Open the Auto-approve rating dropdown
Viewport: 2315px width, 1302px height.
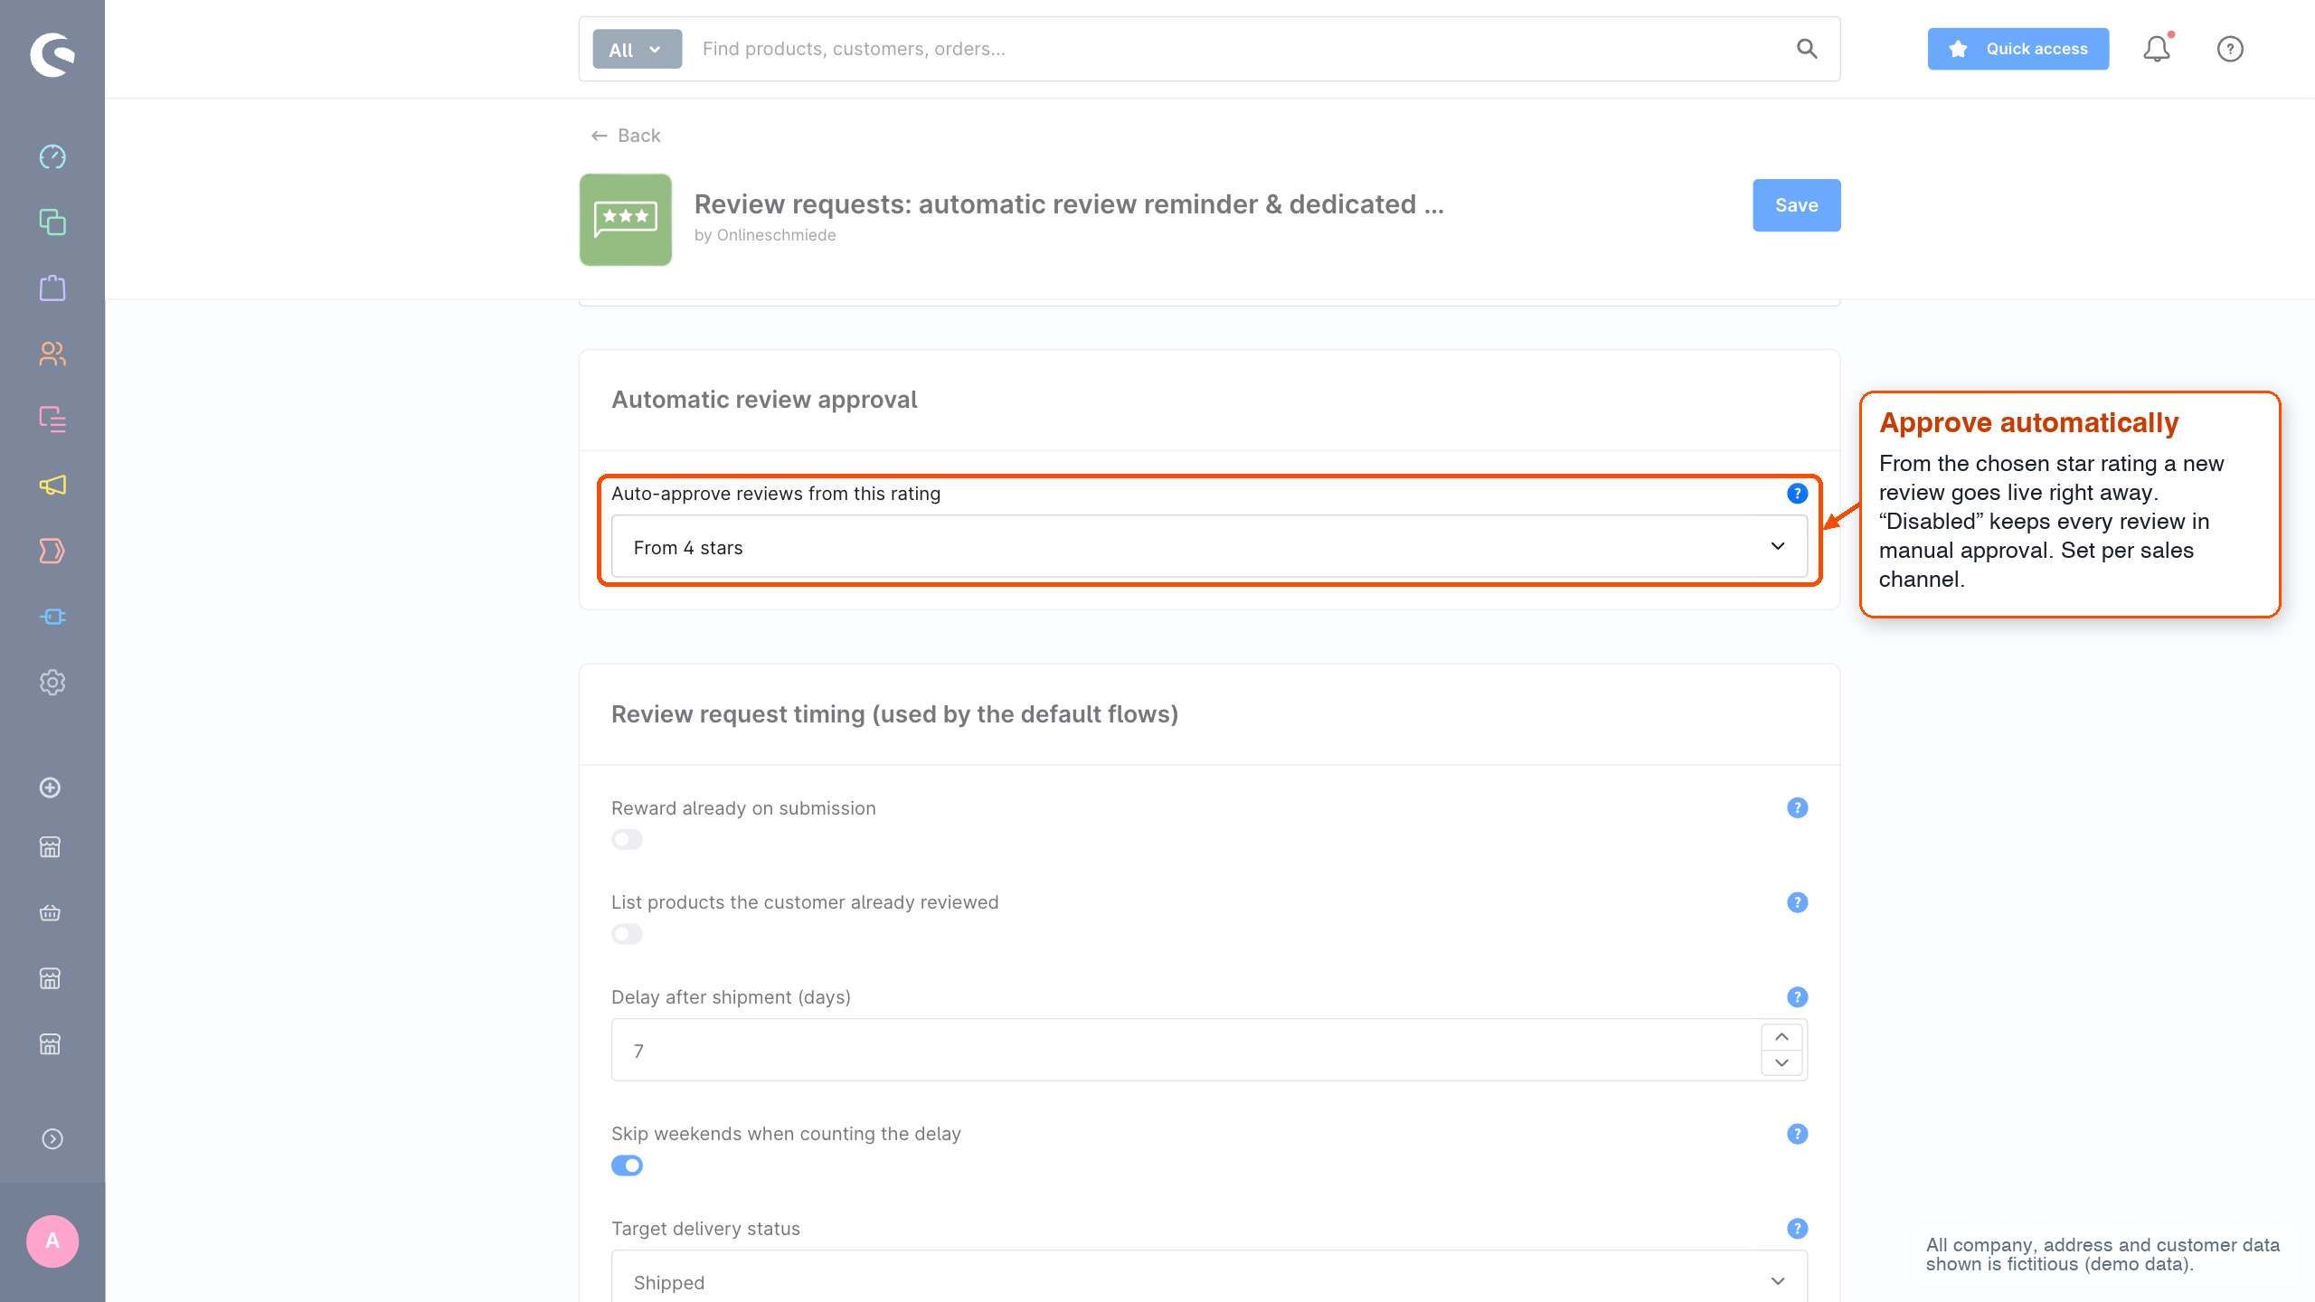coord(1209,547)
